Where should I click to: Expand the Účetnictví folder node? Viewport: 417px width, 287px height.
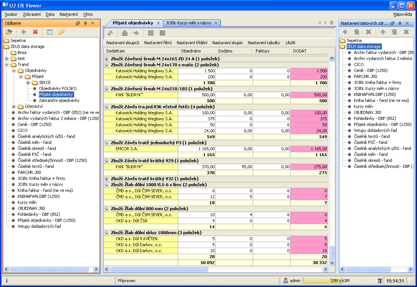coord(14,106)
